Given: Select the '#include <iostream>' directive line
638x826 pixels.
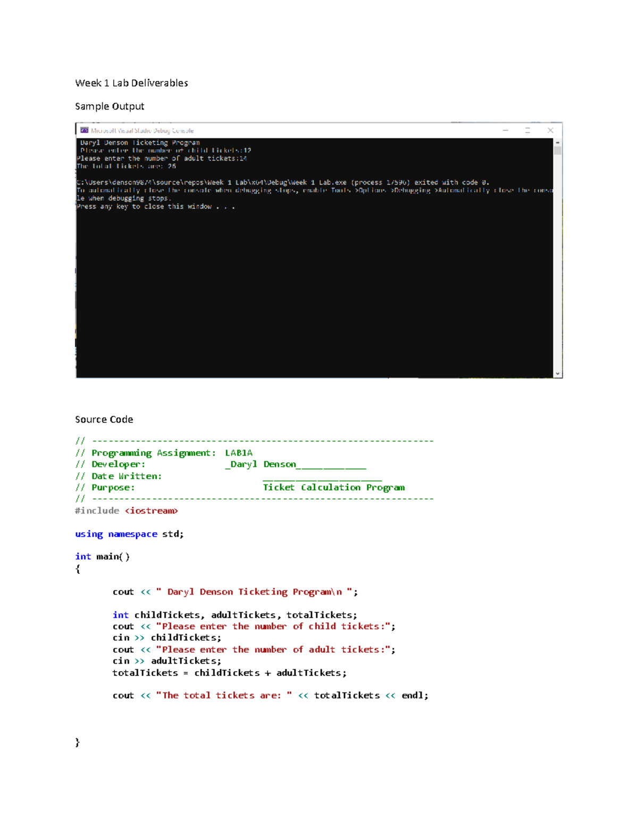Looking at the screenshot, I should tap(127, 511).
